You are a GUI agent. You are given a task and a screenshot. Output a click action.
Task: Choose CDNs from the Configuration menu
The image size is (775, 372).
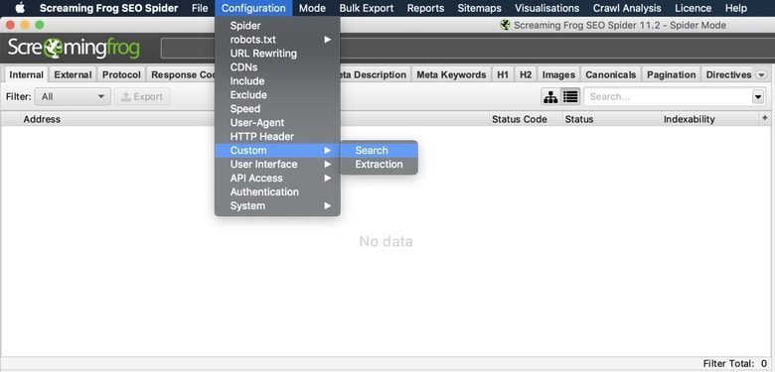pos(277,67)
